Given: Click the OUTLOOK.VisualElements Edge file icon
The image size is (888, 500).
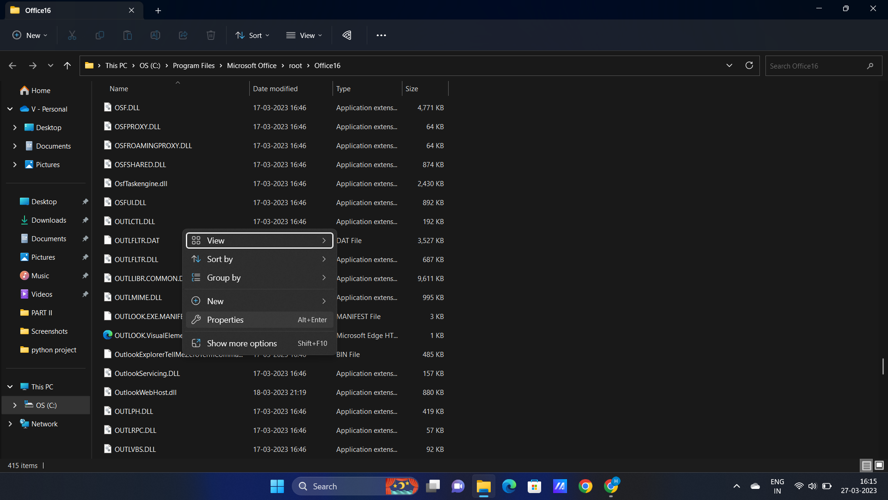Looking at the screenshot, I should coord(108,335).
